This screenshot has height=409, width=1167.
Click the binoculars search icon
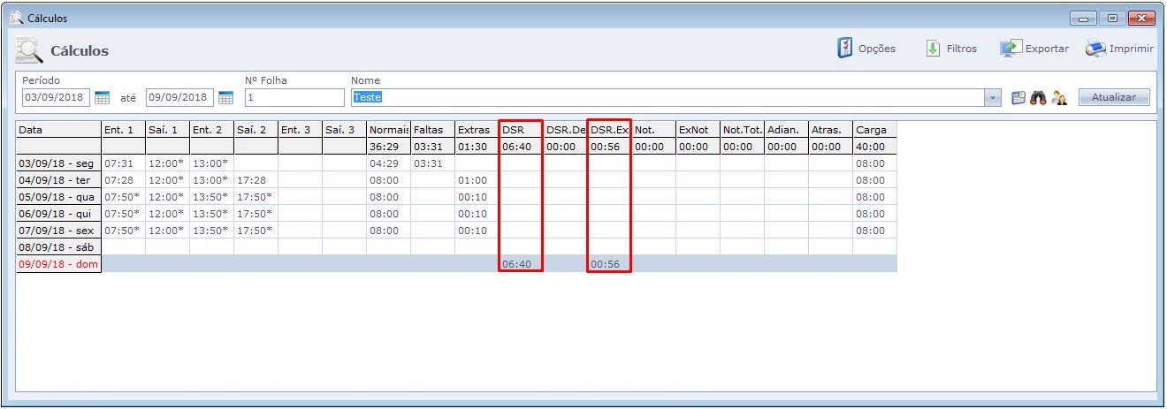pyautogui.click(x=1038, y=97)
